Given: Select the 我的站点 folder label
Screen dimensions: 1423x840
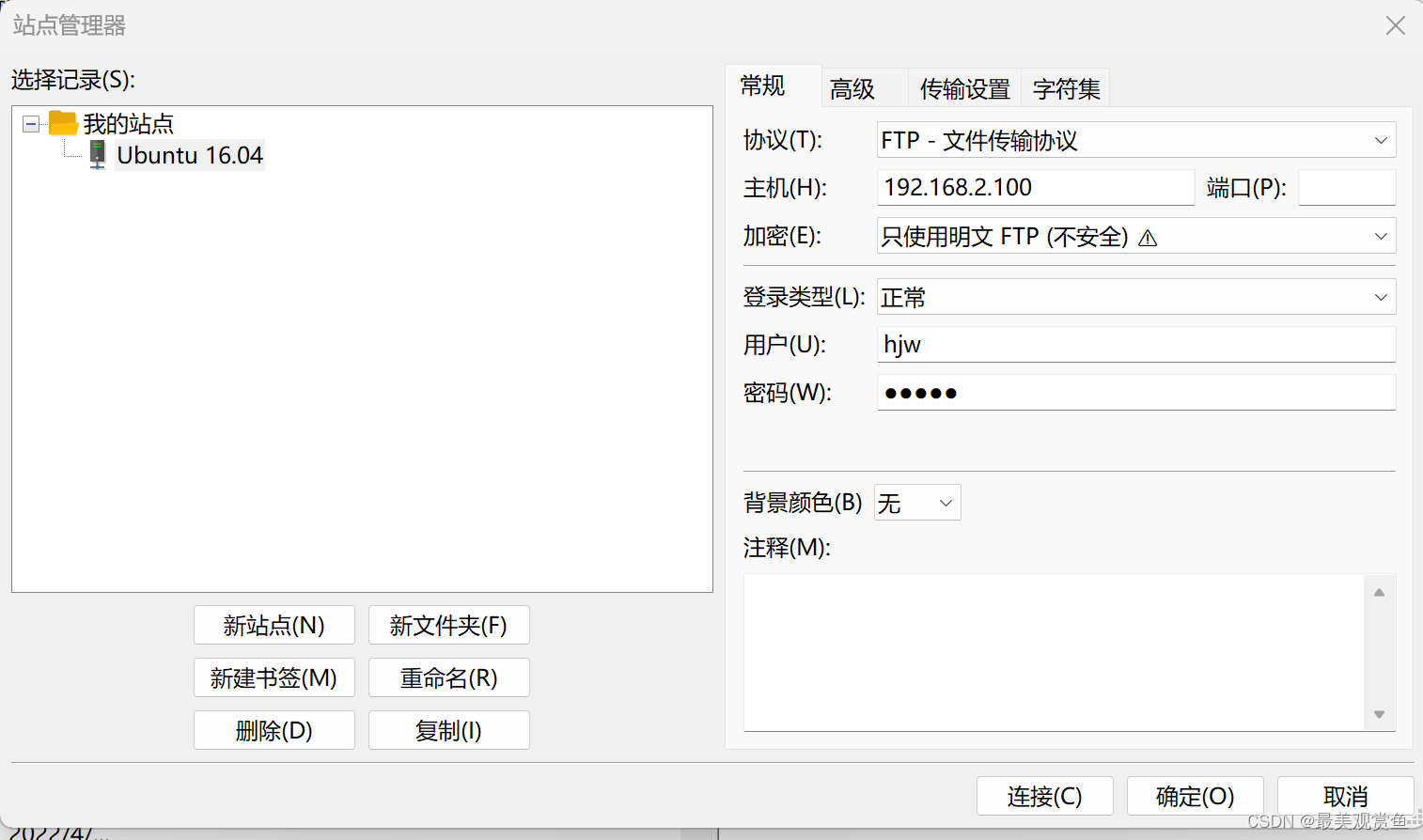Looking at the screenshot, I should point(129,124).
